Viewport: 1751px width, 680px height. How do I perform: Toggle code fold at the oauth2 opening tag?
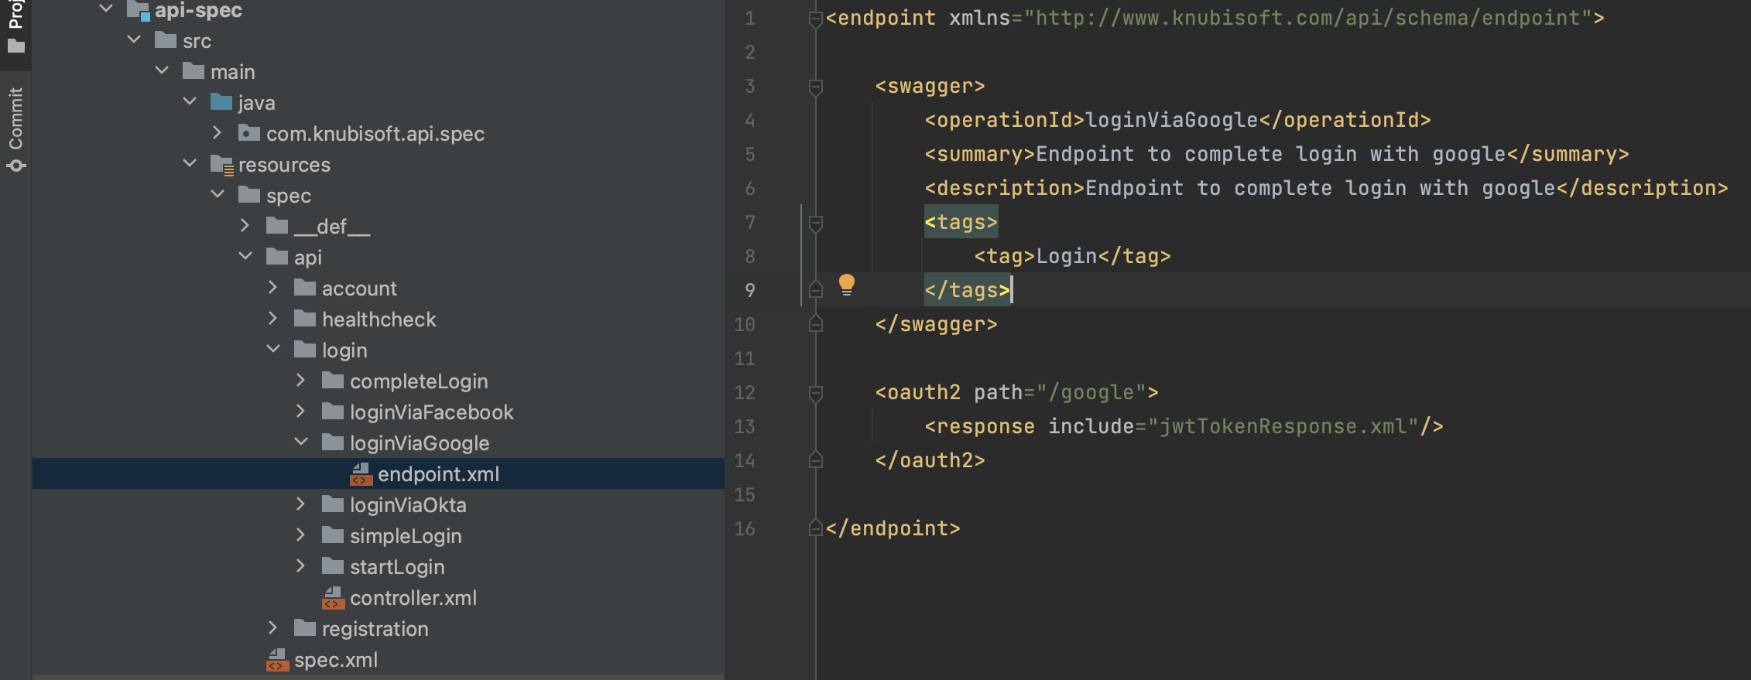click(815, 393)
